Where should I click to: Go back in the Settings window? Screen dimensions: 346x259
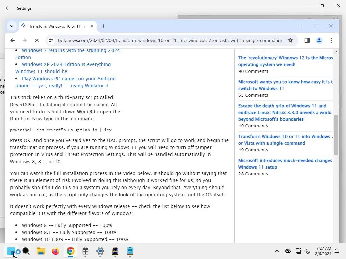coord(8,8)
